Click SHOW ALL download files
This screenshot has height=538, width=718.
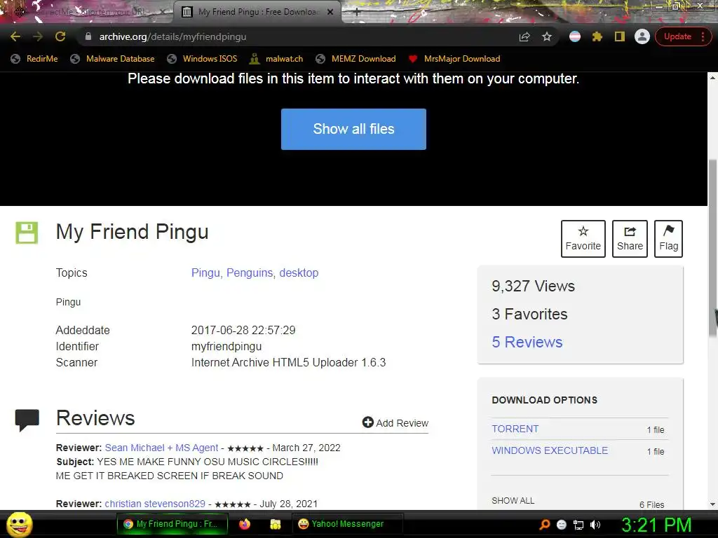coord(513,500)
